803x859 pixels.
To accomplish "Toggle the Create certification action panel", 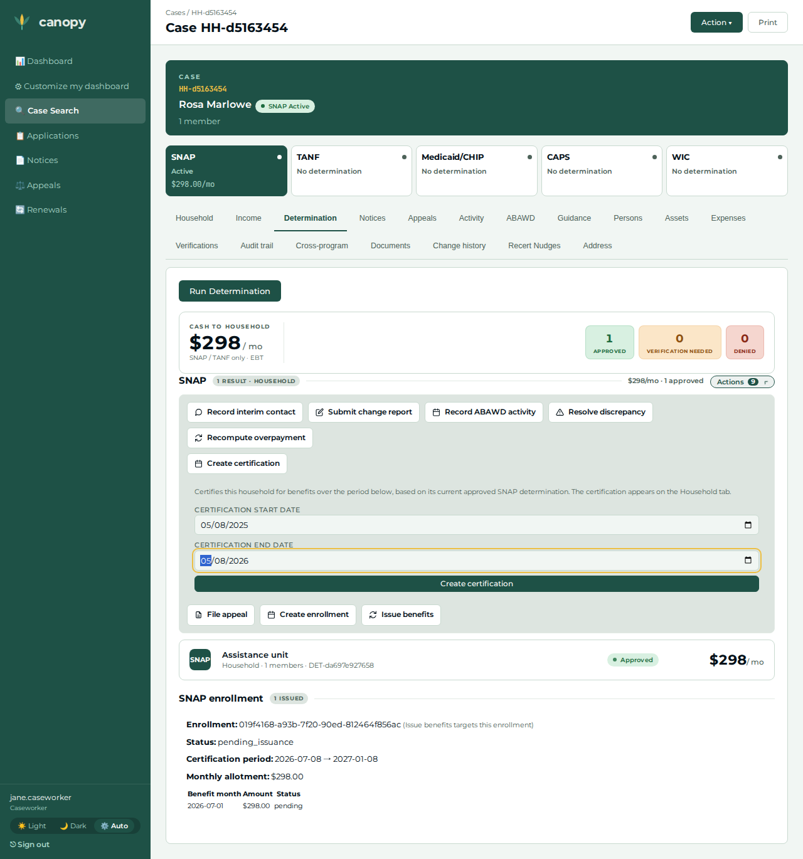I will click(x=237, y=463).
